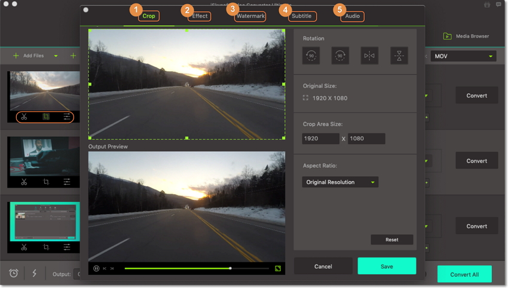Click the scissors trim icon under first video
Viewport: 508px width, 288px height.
pos(24,117)
